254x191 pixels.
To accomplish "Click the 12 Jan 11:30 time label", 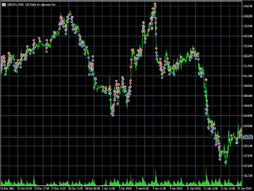I will click(x=211, y=188).
